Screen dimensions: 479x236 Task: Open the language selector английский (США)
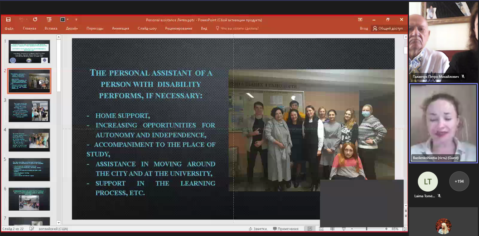pyautogui.click(x=53, y=229)
